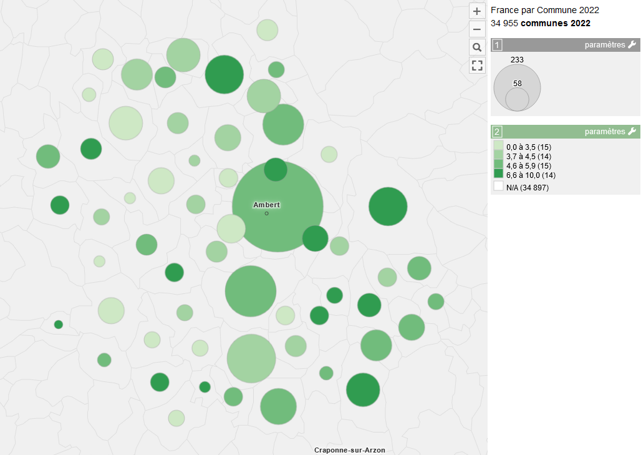Open the map search magnifier tool
The height and width of the screenshot is (455, 641).
point(477,47)
